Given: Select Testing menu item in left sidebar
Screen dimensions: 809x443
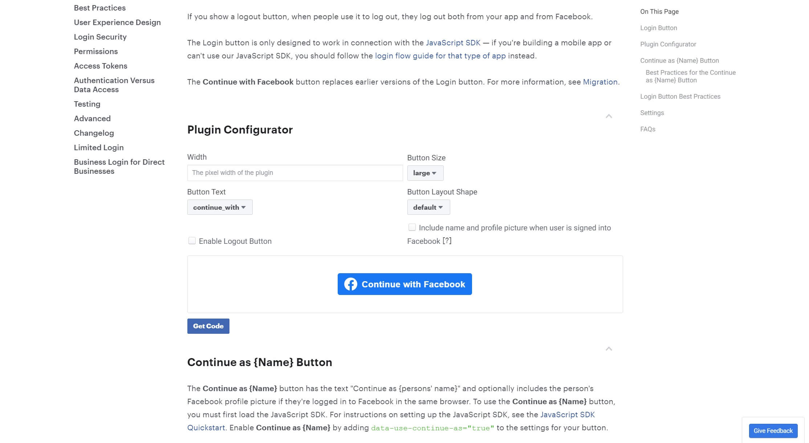Looking at the screenshot, I should click(x=88, y=104).
